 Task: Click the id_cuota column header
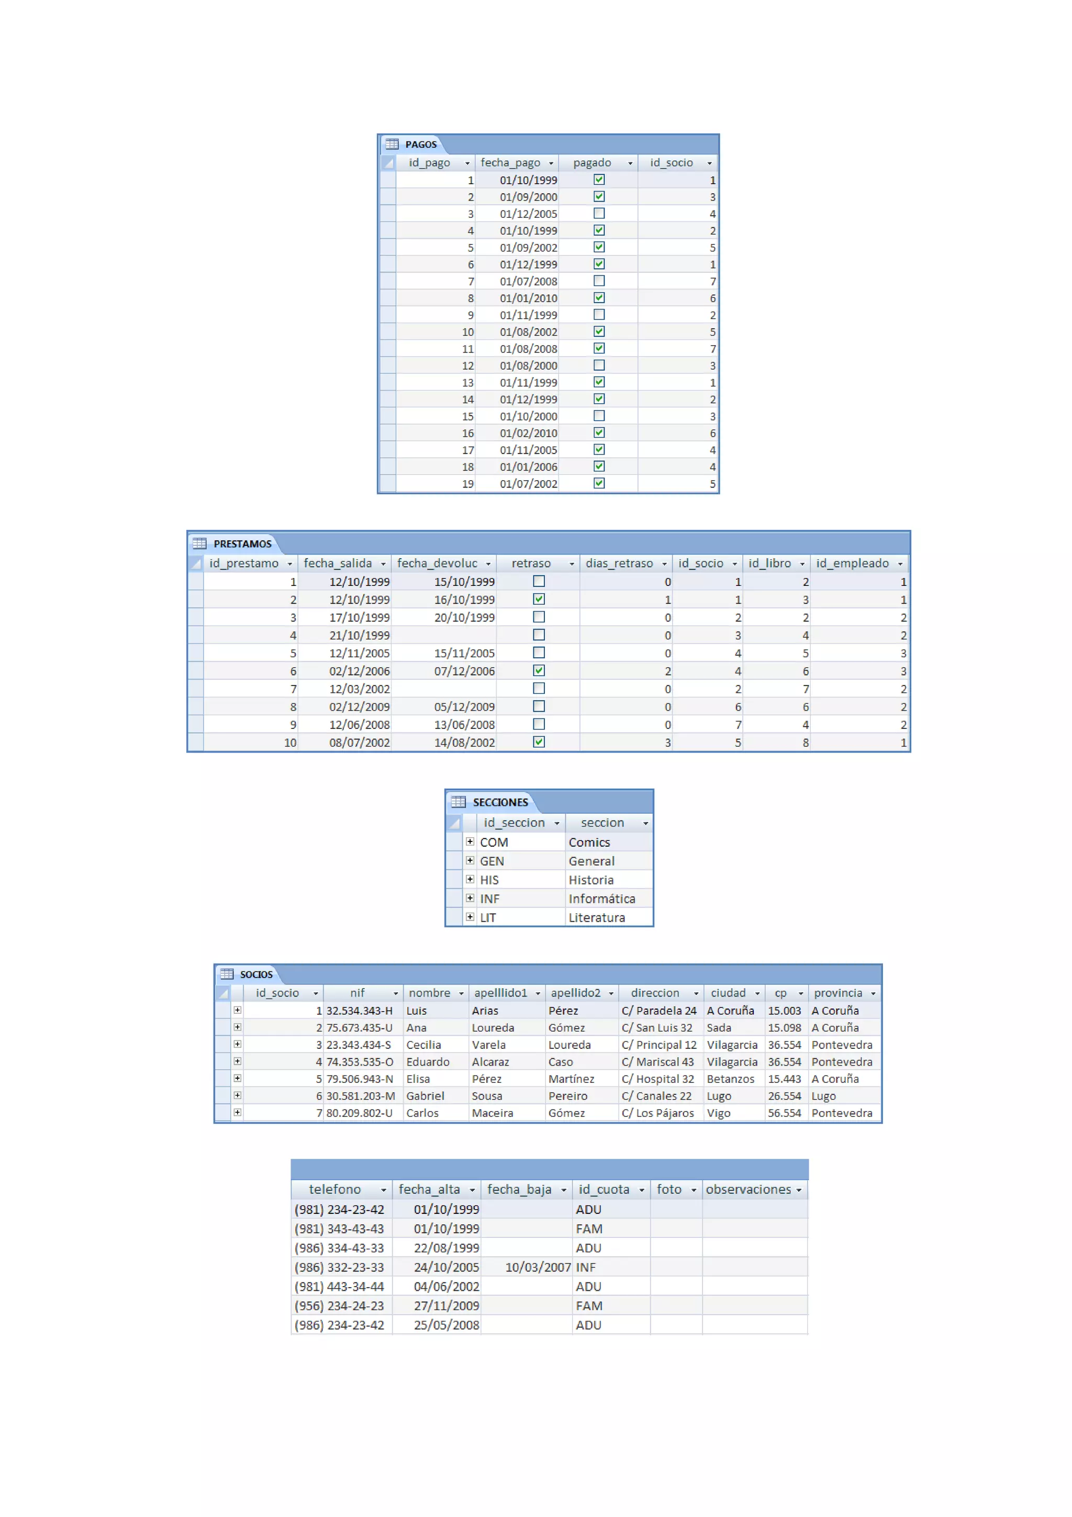(604, 1189)
